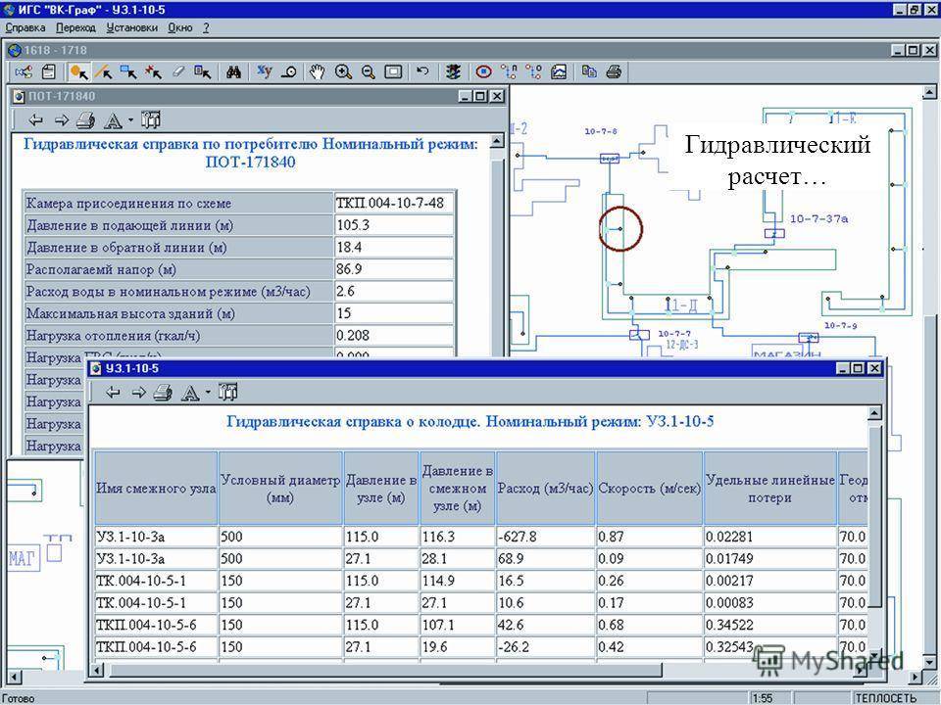
Task: Open the Переход menu
Action: tap(75, 27)
